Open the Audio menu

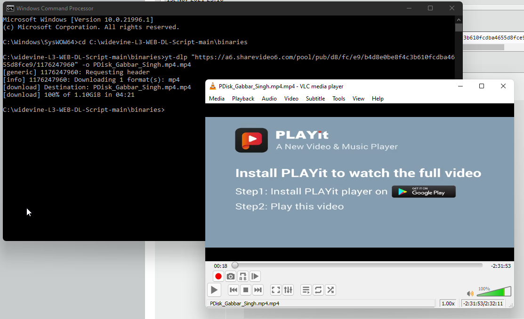click(x=269, y=99)
